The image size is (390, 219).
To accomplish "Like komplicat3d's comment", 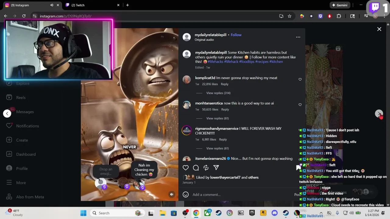I will 300,79.
